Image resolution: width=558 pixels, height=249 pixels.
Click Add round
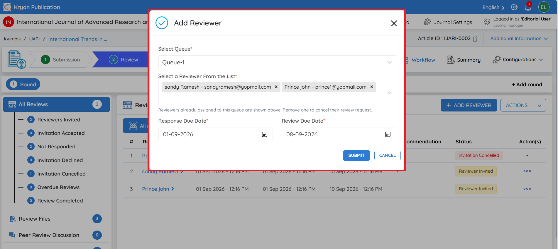click(x=527, y=85)
